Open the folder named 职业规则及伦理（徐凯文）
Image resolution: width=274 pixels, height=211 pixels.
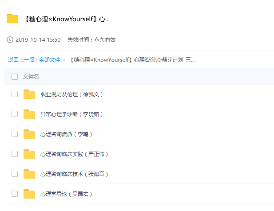pyautogui.click(x=71, y=94)
